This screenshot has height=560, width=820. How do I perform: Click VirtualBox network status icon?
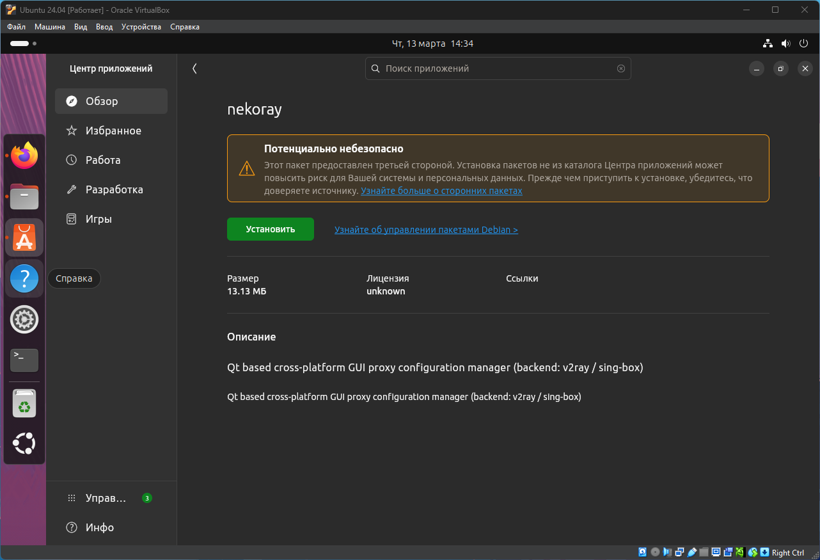point(679,552)
